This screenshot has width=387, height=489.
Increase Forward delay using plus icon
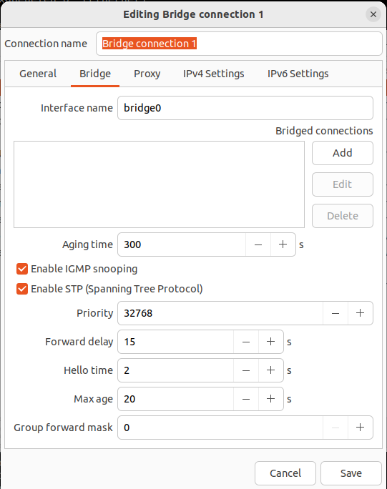[271, 342]
